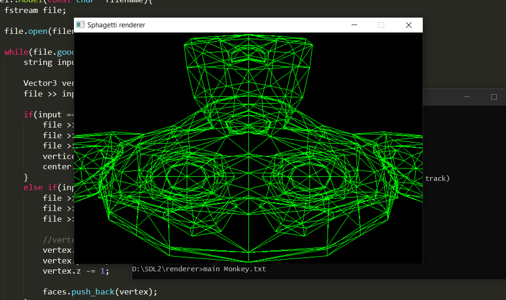Close the Sphagetti renderer window

click(x=408, y=25)
